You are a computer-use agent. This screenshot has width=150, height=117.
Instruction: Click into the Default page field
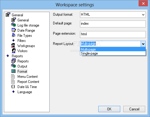pyautogui.click(x=113, y=24)
